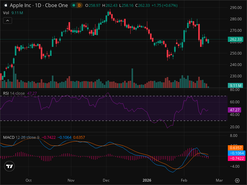Click the current price label 262.33
247x185 pixels.
click(x=236, y=39)
